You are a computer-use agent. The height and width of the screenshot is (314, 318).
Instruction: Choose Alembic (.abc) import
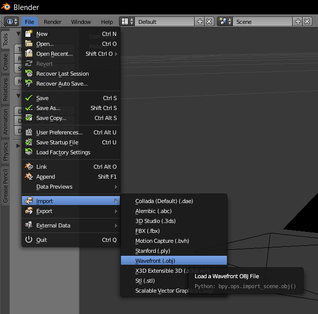click(174, 211)
